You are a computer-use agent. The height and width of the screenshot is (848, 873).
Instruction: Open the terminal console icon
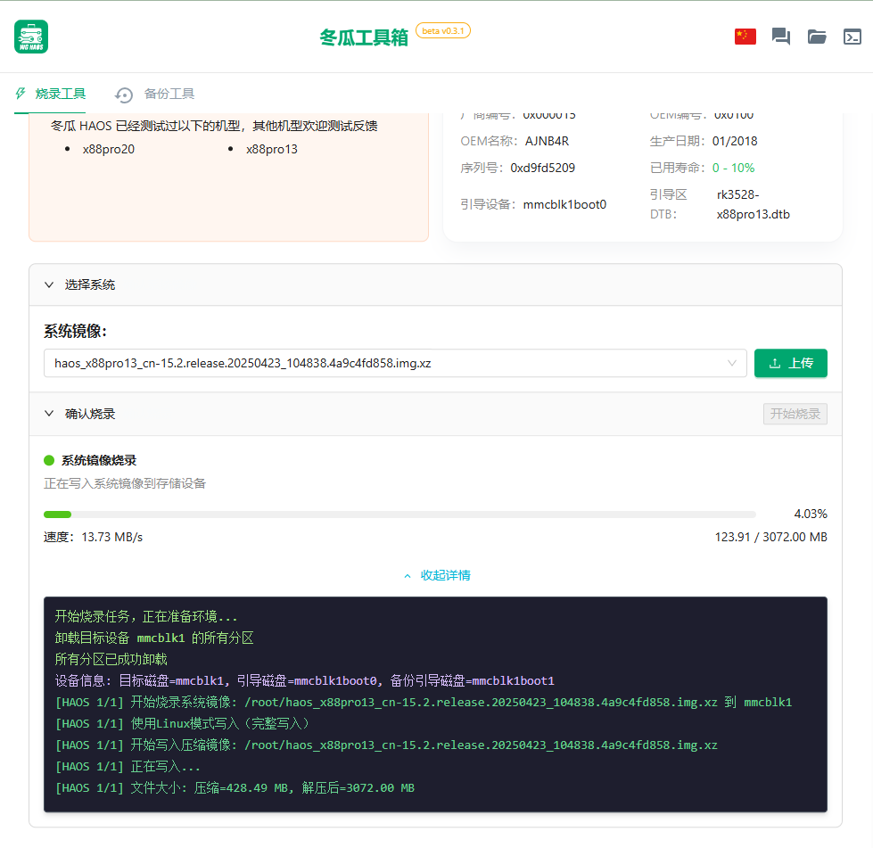[x=852, y=37]
